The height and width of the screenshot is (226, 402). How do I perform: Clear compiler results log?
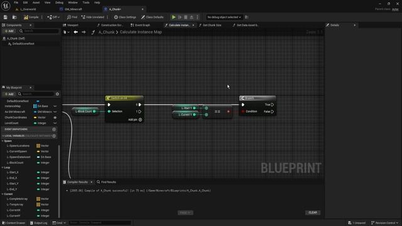click(313, 213)
